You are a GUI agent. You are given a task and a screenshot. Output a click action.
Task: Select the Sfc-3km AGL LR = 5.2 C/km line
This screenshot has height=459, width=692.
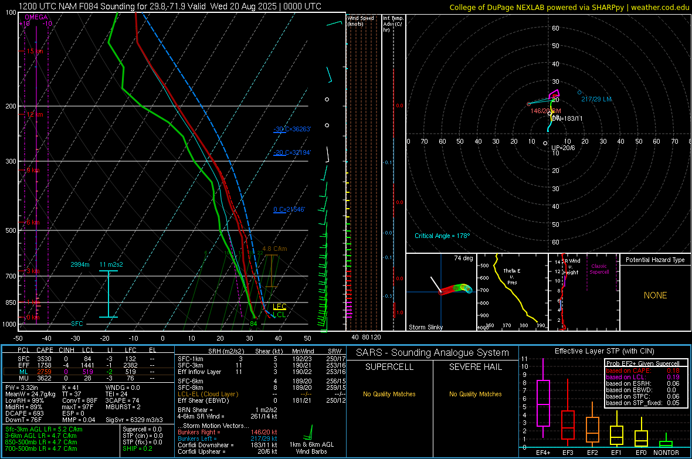[44, 429]
